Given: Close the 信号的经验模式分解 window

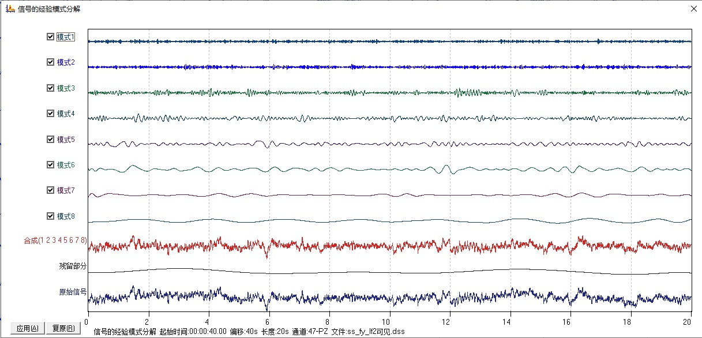Looking at the screenshot, I should 694,8.
